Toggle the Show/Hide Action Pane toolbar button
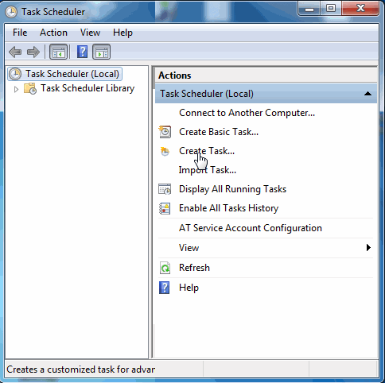Screen dimensions: 385x383 pos(101,52)
